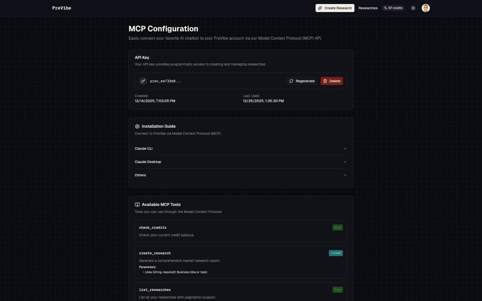Screen dimensions: 482x301
Task: Click the 1 credit badge on create_research
Action: click(336, 253)
